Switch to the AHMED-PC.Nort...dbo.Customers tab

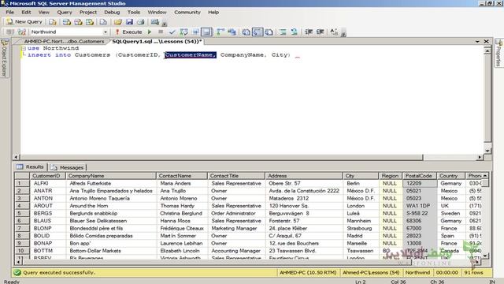[x=64, y=42]
